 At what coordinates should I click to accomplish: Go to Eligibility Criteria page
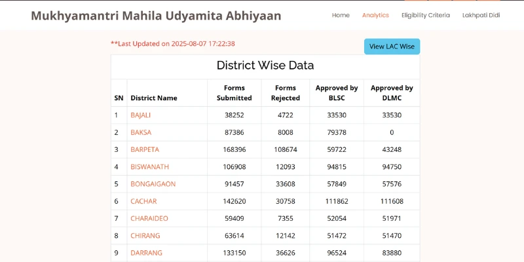[425, 15]
